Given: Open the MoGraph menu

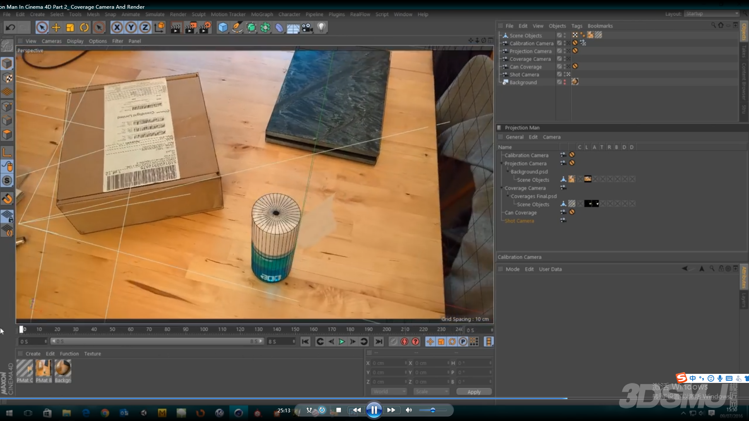Looking at the screenshot, I should point(262,14).
